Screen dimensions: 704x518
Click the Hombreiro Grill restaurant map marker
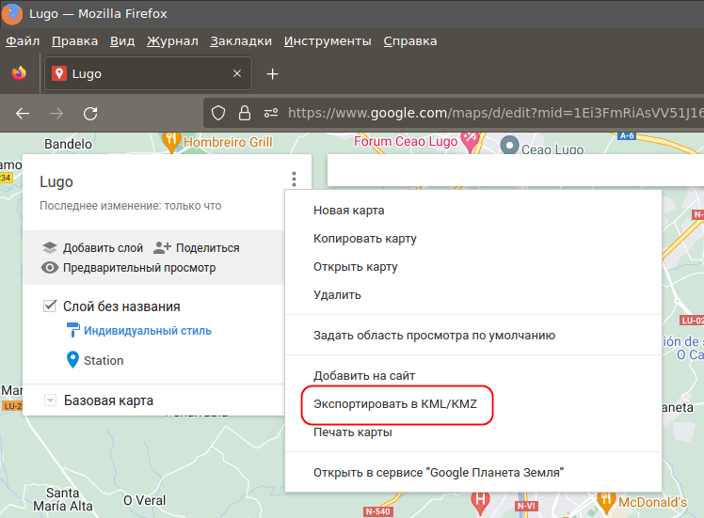(x=171, y=142)
